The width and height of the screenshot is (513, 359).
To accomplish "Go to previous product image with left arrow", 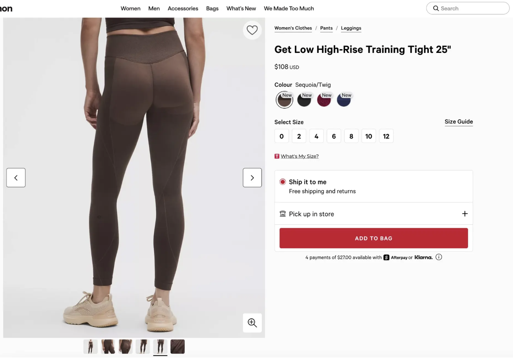I will coord(16,178).
